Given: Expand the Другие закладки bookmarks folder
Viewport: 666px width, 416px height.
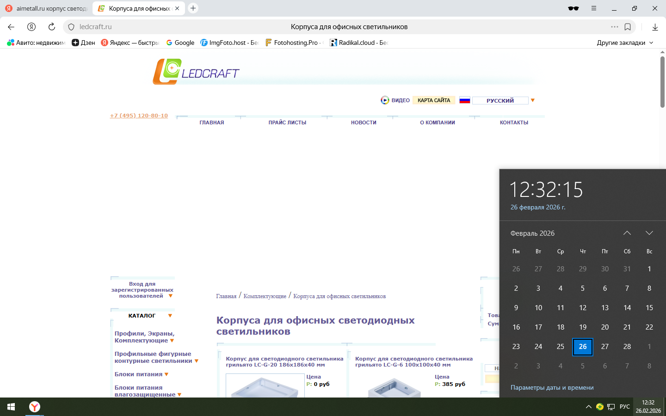Looking at the screenshot, I should point(625,43).
